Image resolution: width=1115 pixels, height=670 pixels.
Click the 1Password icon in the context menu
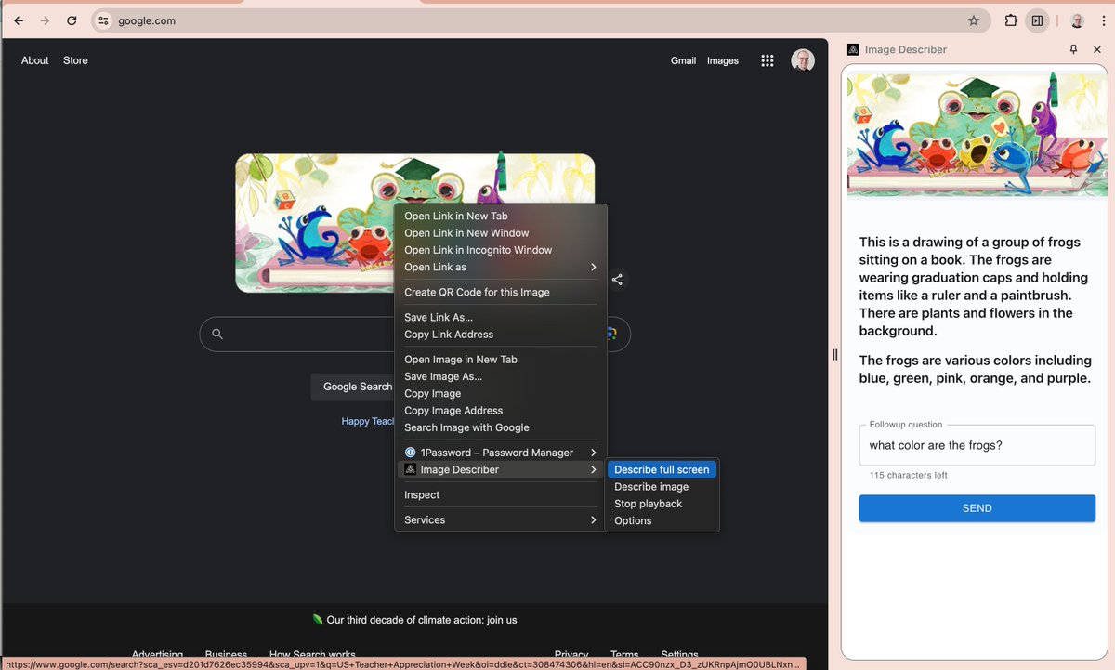[411, 453]
